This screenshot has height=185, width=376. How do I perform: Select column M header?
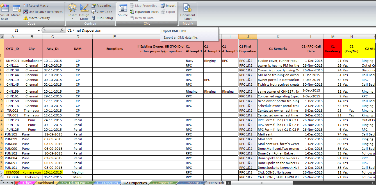[333, 37]
